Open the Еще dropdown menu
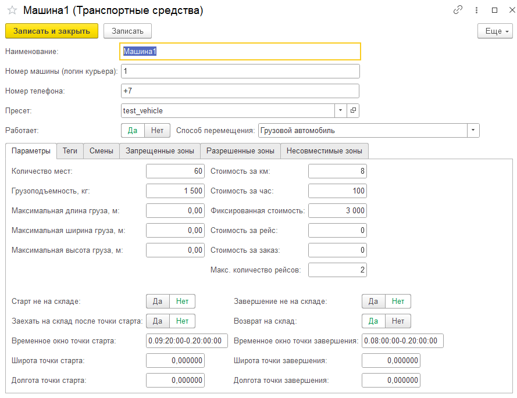Image resolution: width=517 pixels, height=398 pixels. [494, 31]
